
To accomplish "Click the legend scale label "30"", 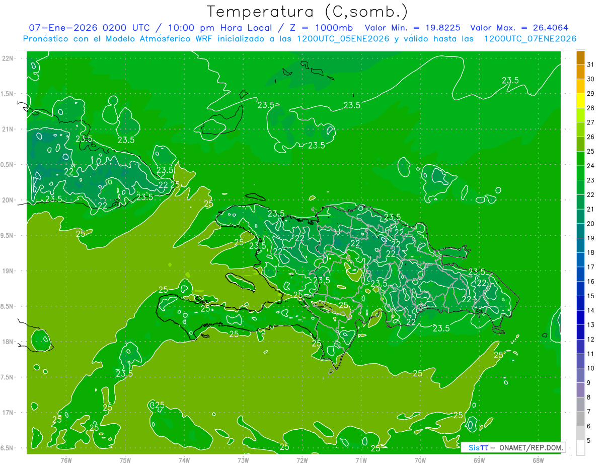I will click(591, 79).
